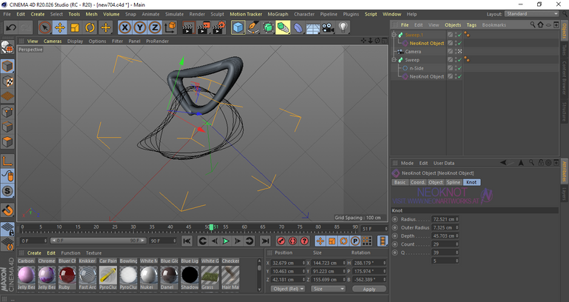This screenshot has height=302, width=569.
Task: Click Go to End playback button
Action: (x=265, y=241)
